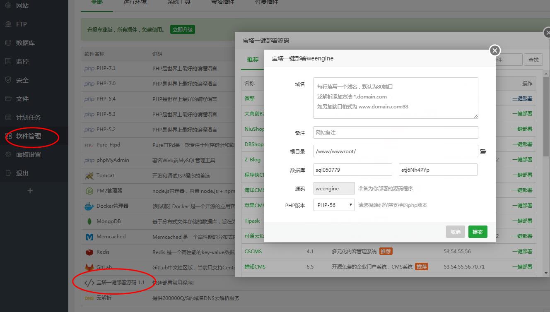Image resolution: width=550 pixels, height=312 pixels.
Task: Click the Redis software name
Action: tap(103, 252)
